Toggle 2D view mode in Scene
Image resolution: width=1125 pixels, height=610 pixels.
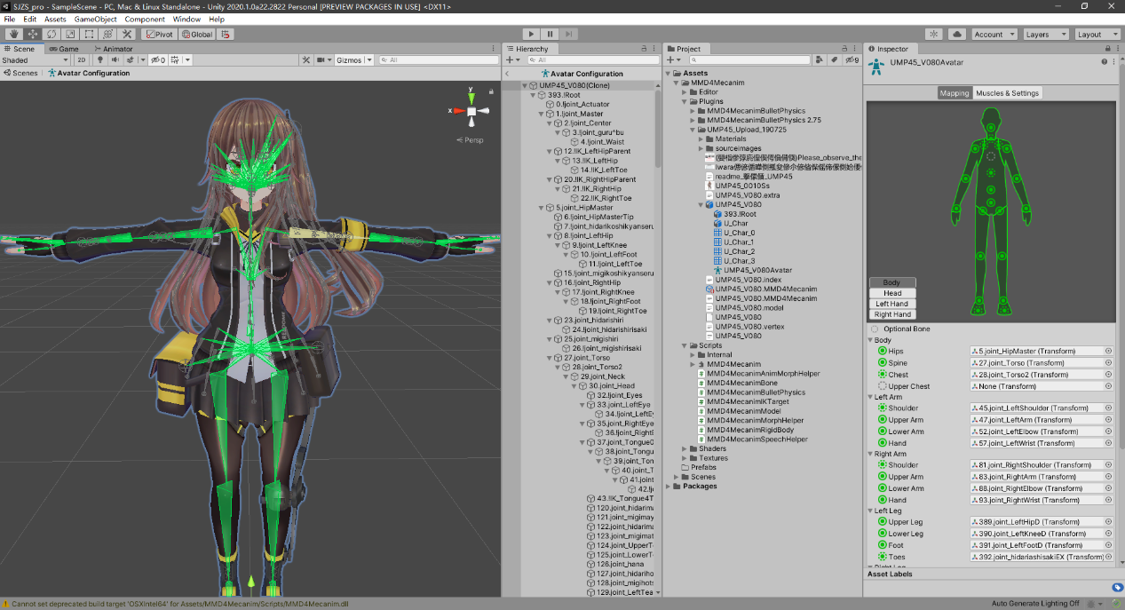82,60
